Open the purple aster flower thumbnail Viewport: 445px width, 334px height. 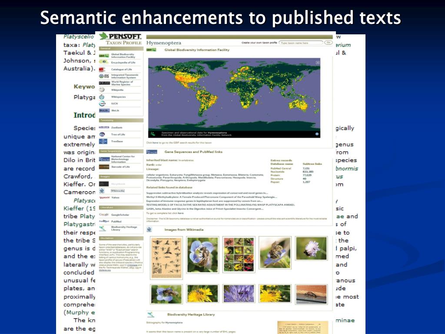(239, 294)
